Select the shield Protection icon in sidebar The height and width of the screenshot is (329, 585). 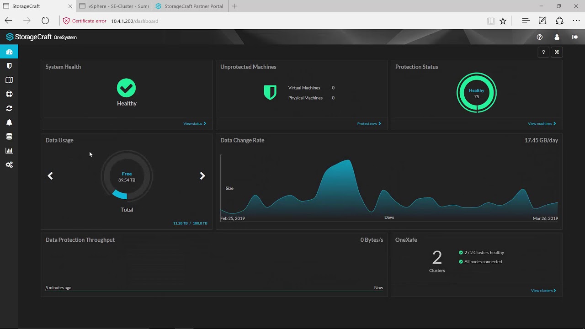[9, 65]
